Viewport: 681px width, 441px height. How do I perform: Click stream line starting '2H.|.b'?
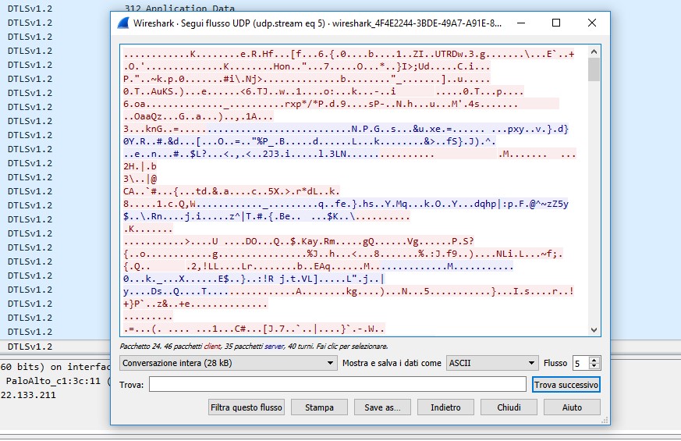(140, 166)
